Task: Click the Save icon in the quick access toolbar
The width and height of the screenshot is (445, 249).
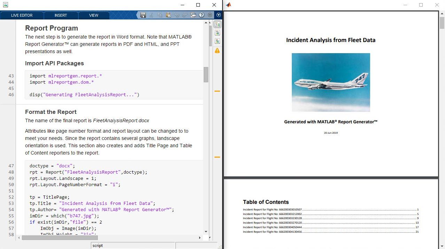Action: [143, 15]
